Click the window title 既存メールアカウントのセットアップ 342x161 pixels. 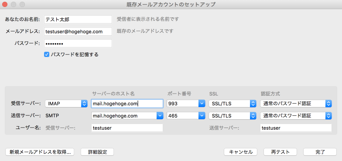click(171, 4)
